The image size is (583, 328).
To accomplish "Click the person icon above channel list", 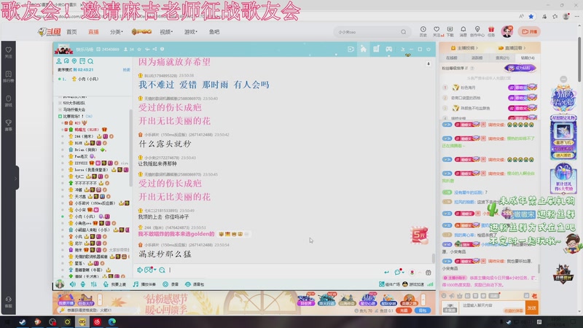I will (x=59, y=61).
